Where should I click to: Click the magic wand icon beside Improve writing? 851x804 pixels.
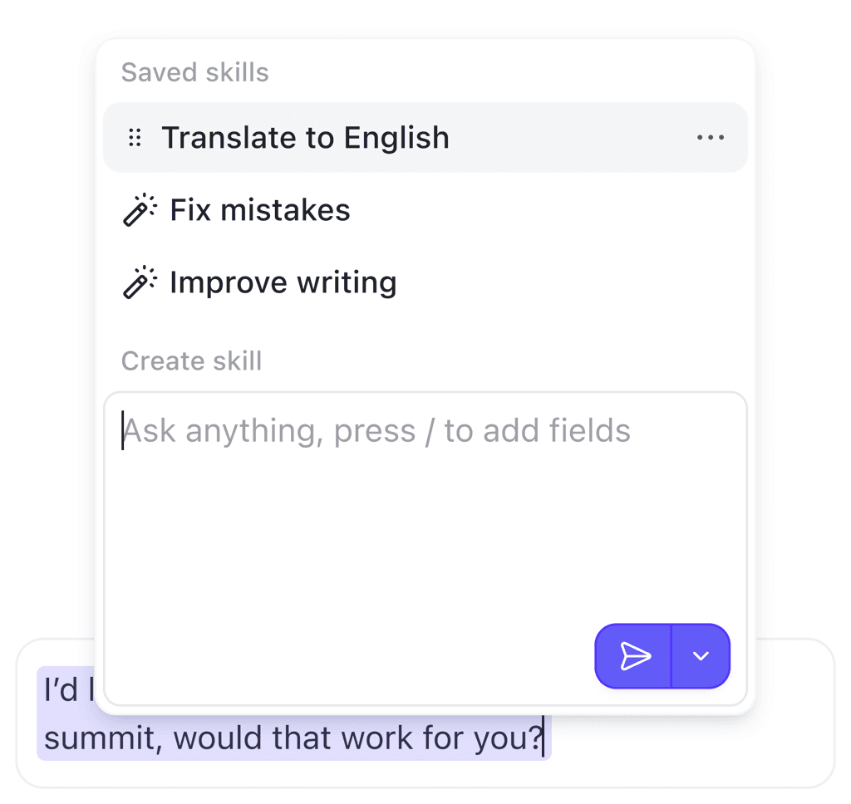pos(140,282)
